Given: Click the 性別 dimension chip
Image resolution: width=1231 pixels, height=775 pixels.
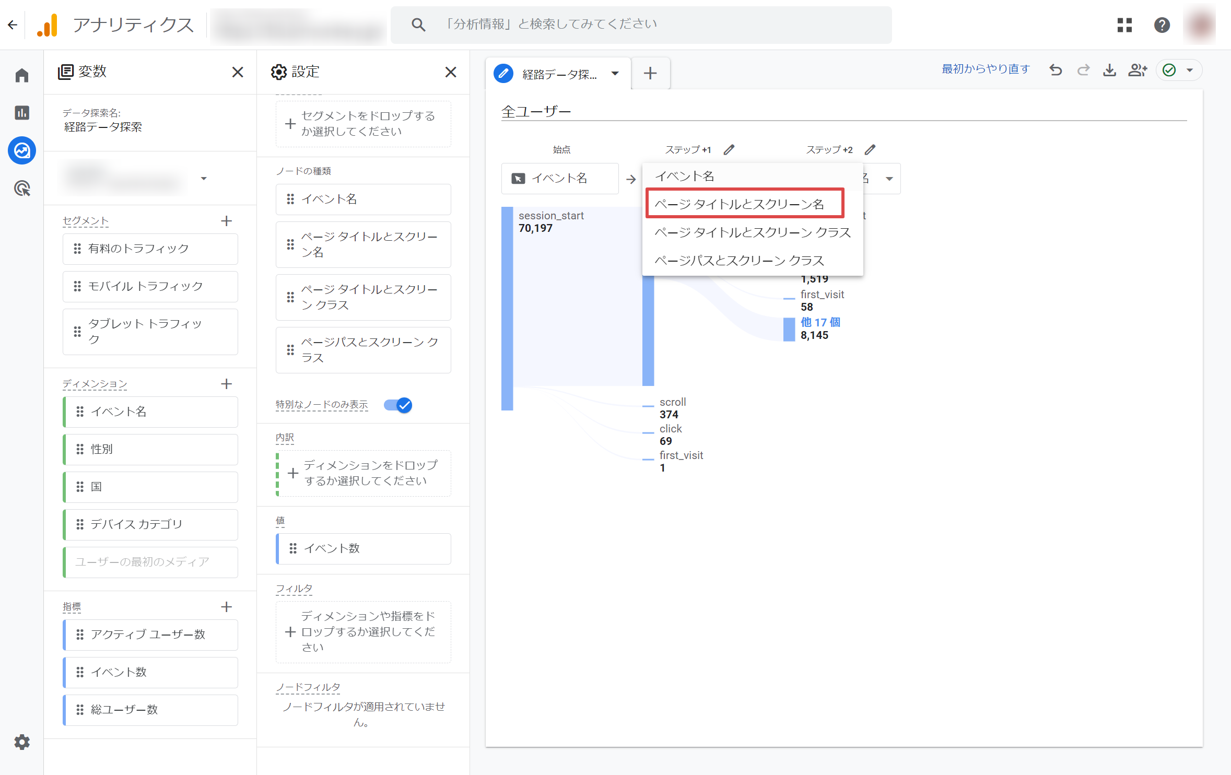Looking at the screenshot, I should [150, 450].
